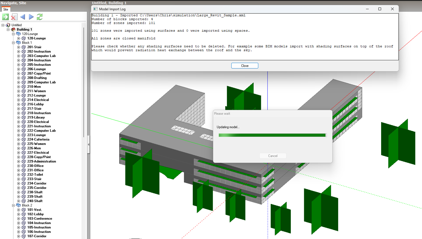Click the Block 1 blue block icon

[x=18, y=43]
